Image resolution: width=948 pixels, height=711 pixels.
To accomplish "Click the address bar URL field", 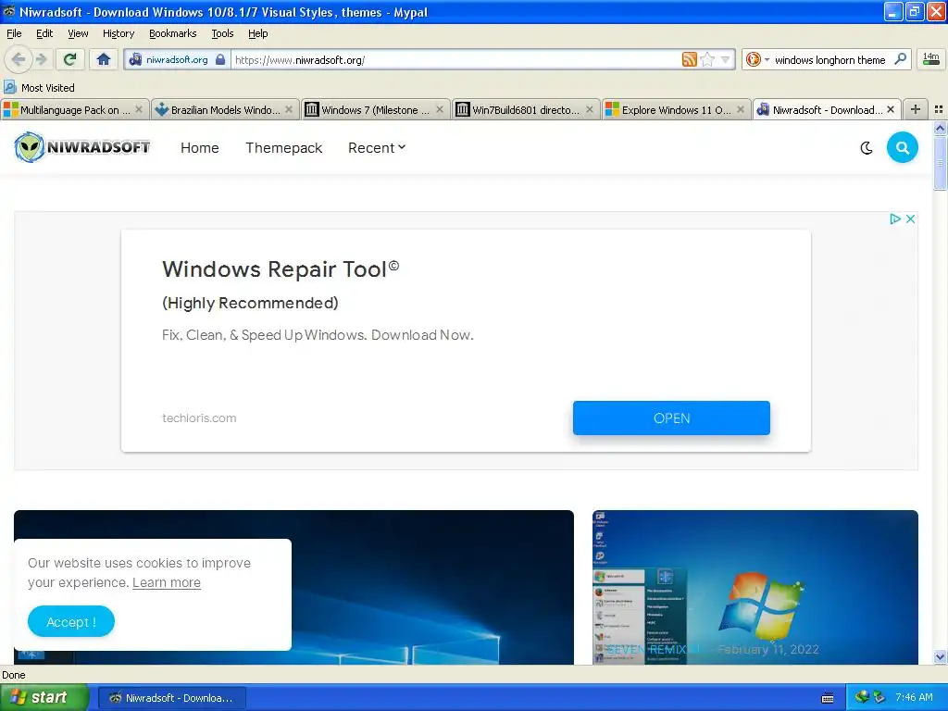I will pyautogui.click(x=456, y=60).
